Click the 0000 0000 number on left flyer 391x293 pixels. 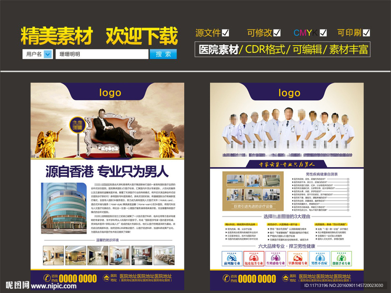(x=78, y=278)
